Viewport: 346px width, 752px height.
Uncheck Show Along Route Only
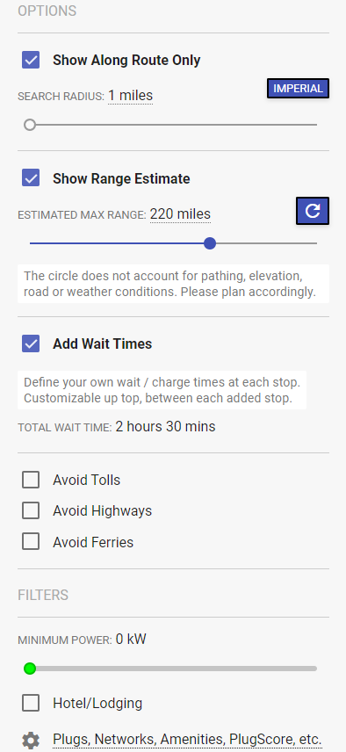pos(31,61)
